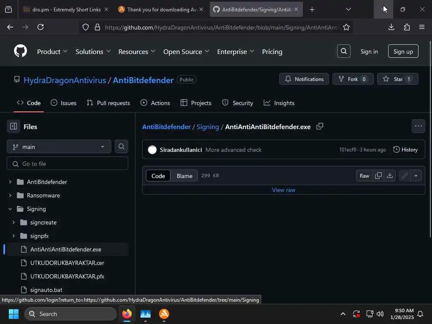
Task: Copy file path icon next to AntiAntiAntiBitdefender.exe
Action: (x=320, y=127)
